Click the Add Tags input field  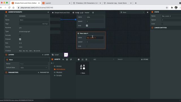pos(34,24)
